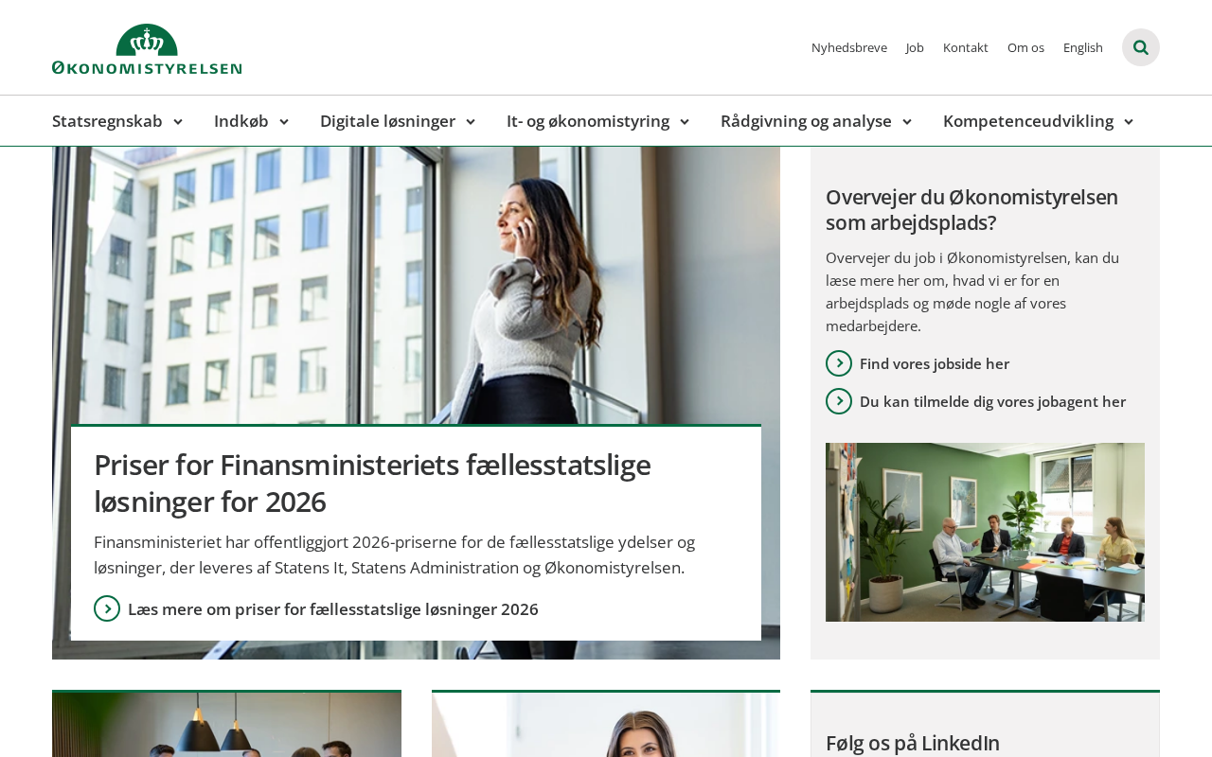Expand the Kompetenceudvikling chevron

pyautogui.click(x=1128, y=122)
